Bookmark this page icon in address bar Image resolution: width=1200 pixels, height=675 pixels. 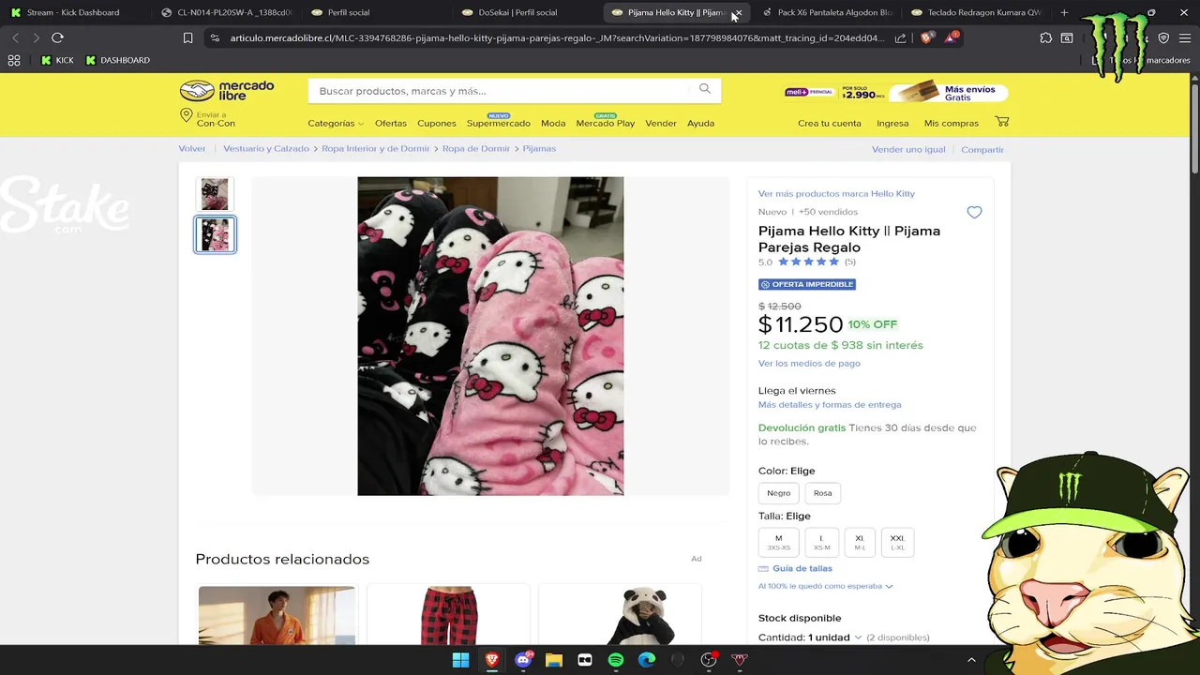coord(187,37)
